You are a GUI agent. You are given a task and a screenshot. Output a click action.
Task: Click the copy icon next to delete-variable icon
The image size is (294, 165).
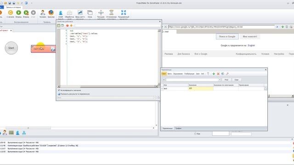[x=223, y=74]
